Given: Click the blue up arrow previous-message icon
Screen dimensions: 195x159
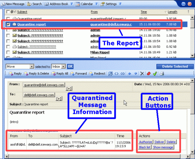Looking at the screenshot, I should pyautogui.click(x=129, y=74).
